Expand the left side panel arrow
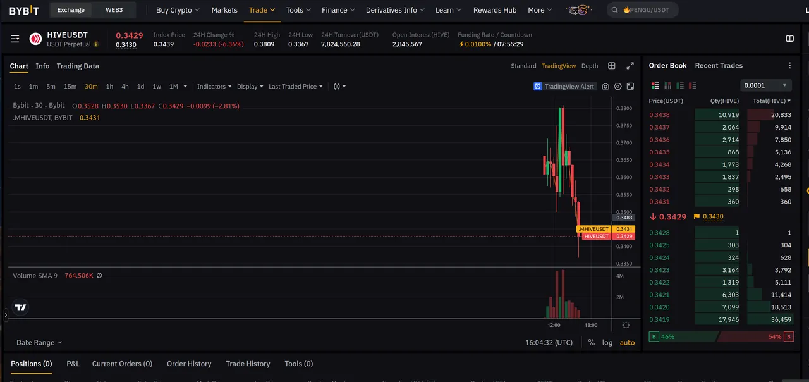Viewport: 809px width, 382px height. pos(6,314)
